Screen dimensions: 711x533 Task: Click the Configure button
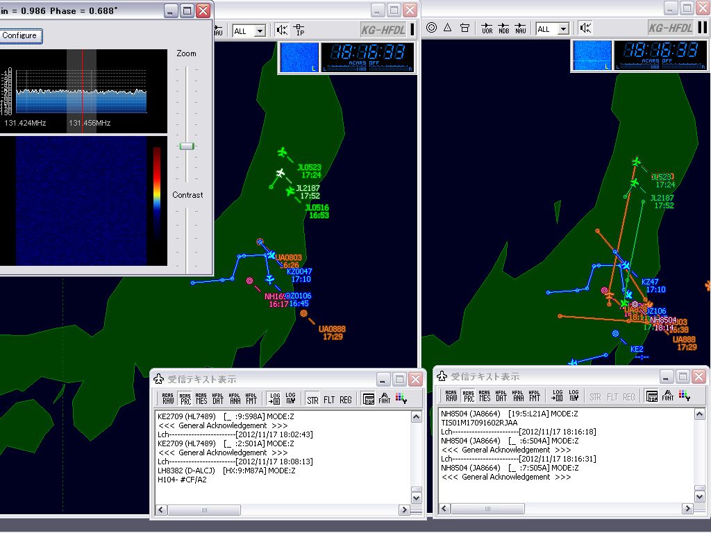[x=20, y=35]
